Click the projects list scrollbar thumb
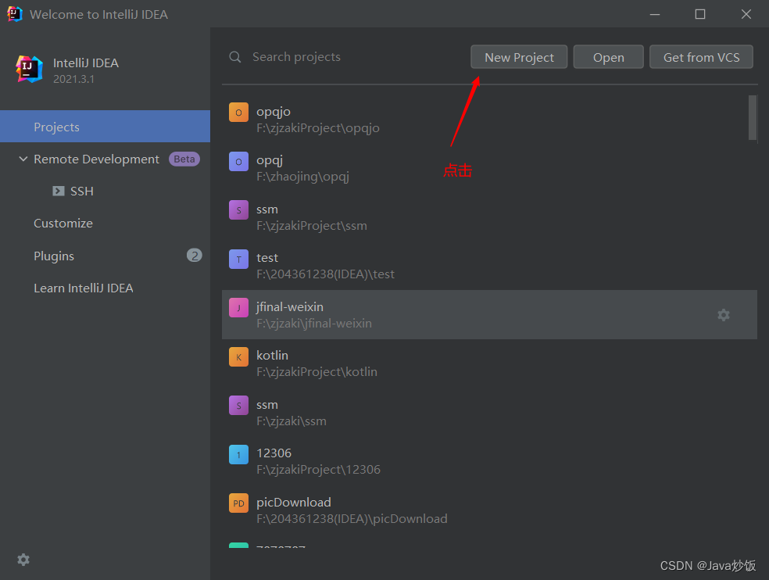 point(753,117)
